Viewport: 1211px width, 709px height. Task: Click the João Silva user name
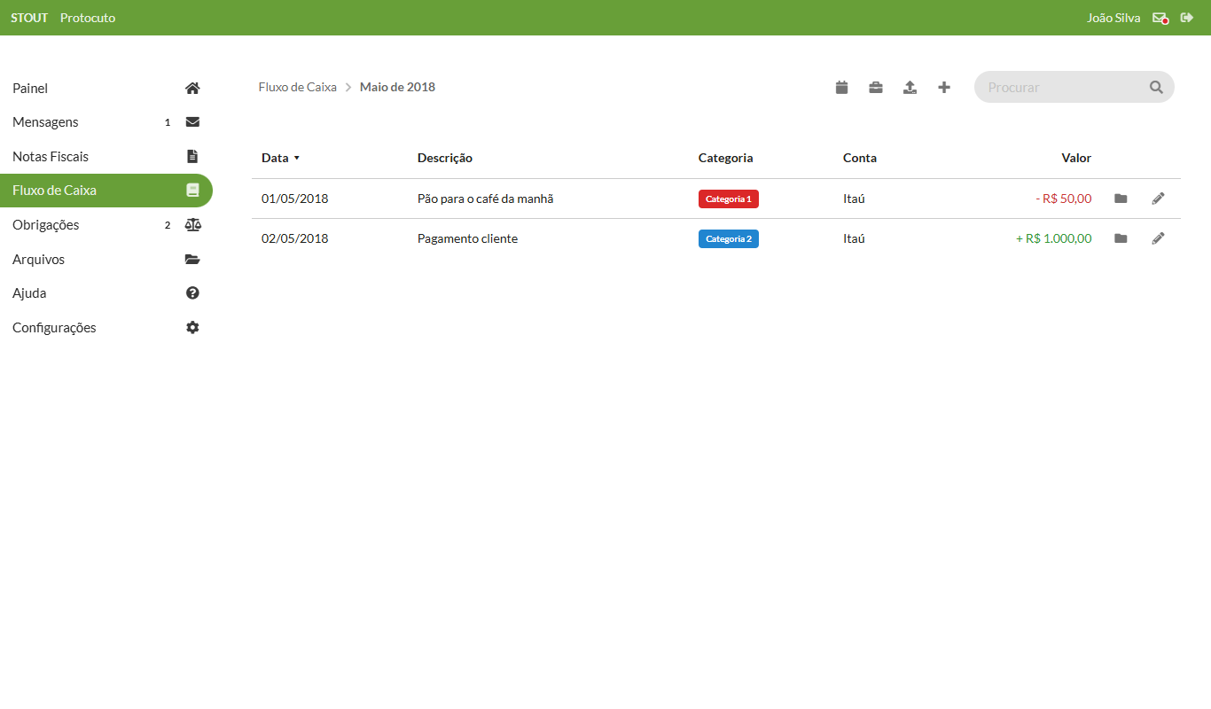[1113, 18]
